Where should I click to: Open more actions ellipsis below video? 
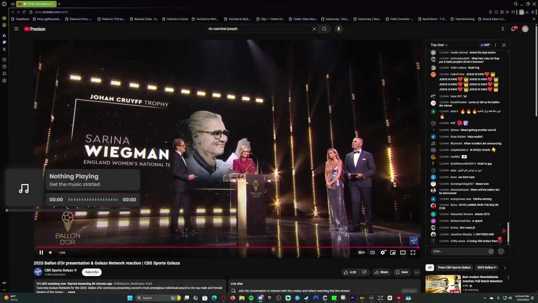[x=417, y=272]
